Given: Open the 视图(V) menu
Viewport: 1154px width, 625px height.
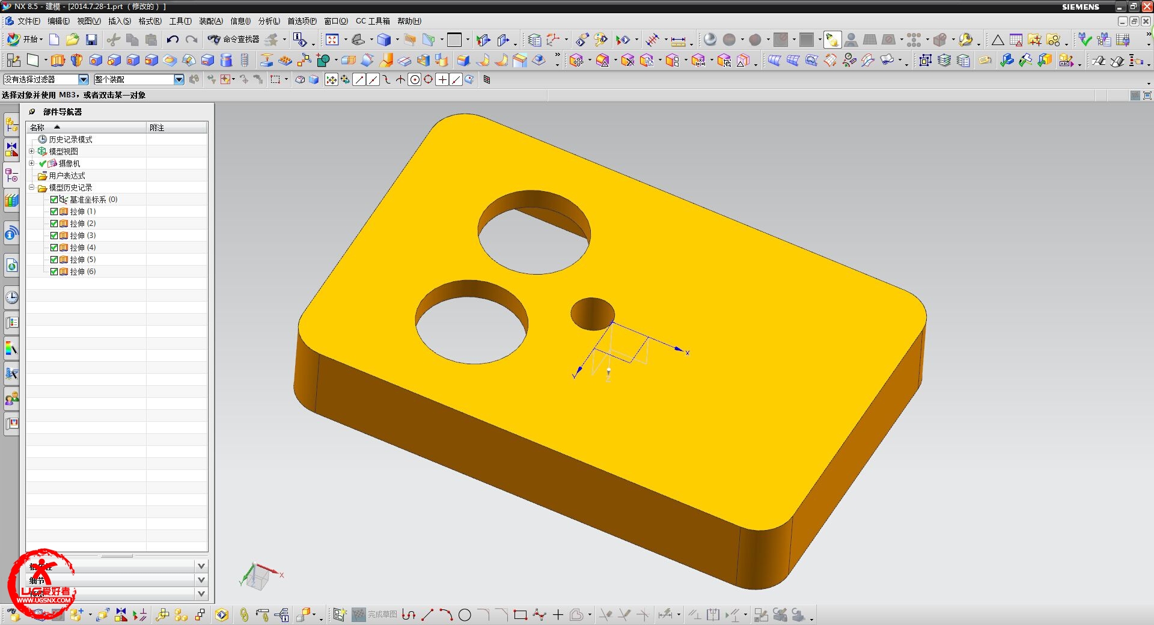Looking at the screenshot, I should (88, 21).
